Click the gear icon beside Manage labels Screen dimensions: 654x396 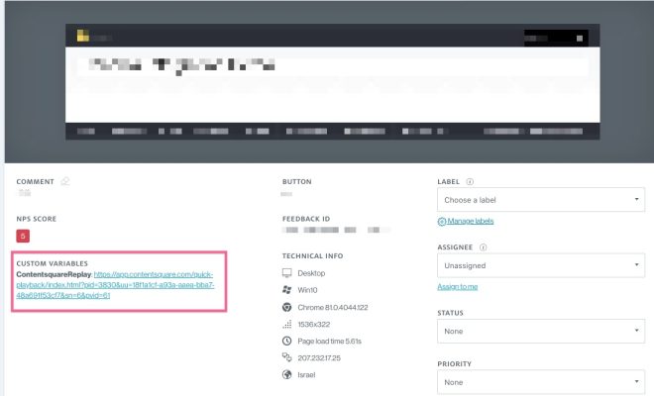(x=441, y=221)
